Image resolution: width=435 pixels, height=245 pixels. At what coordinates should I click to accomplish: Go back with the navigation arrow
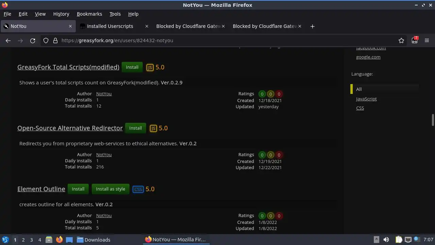point(8,40)
